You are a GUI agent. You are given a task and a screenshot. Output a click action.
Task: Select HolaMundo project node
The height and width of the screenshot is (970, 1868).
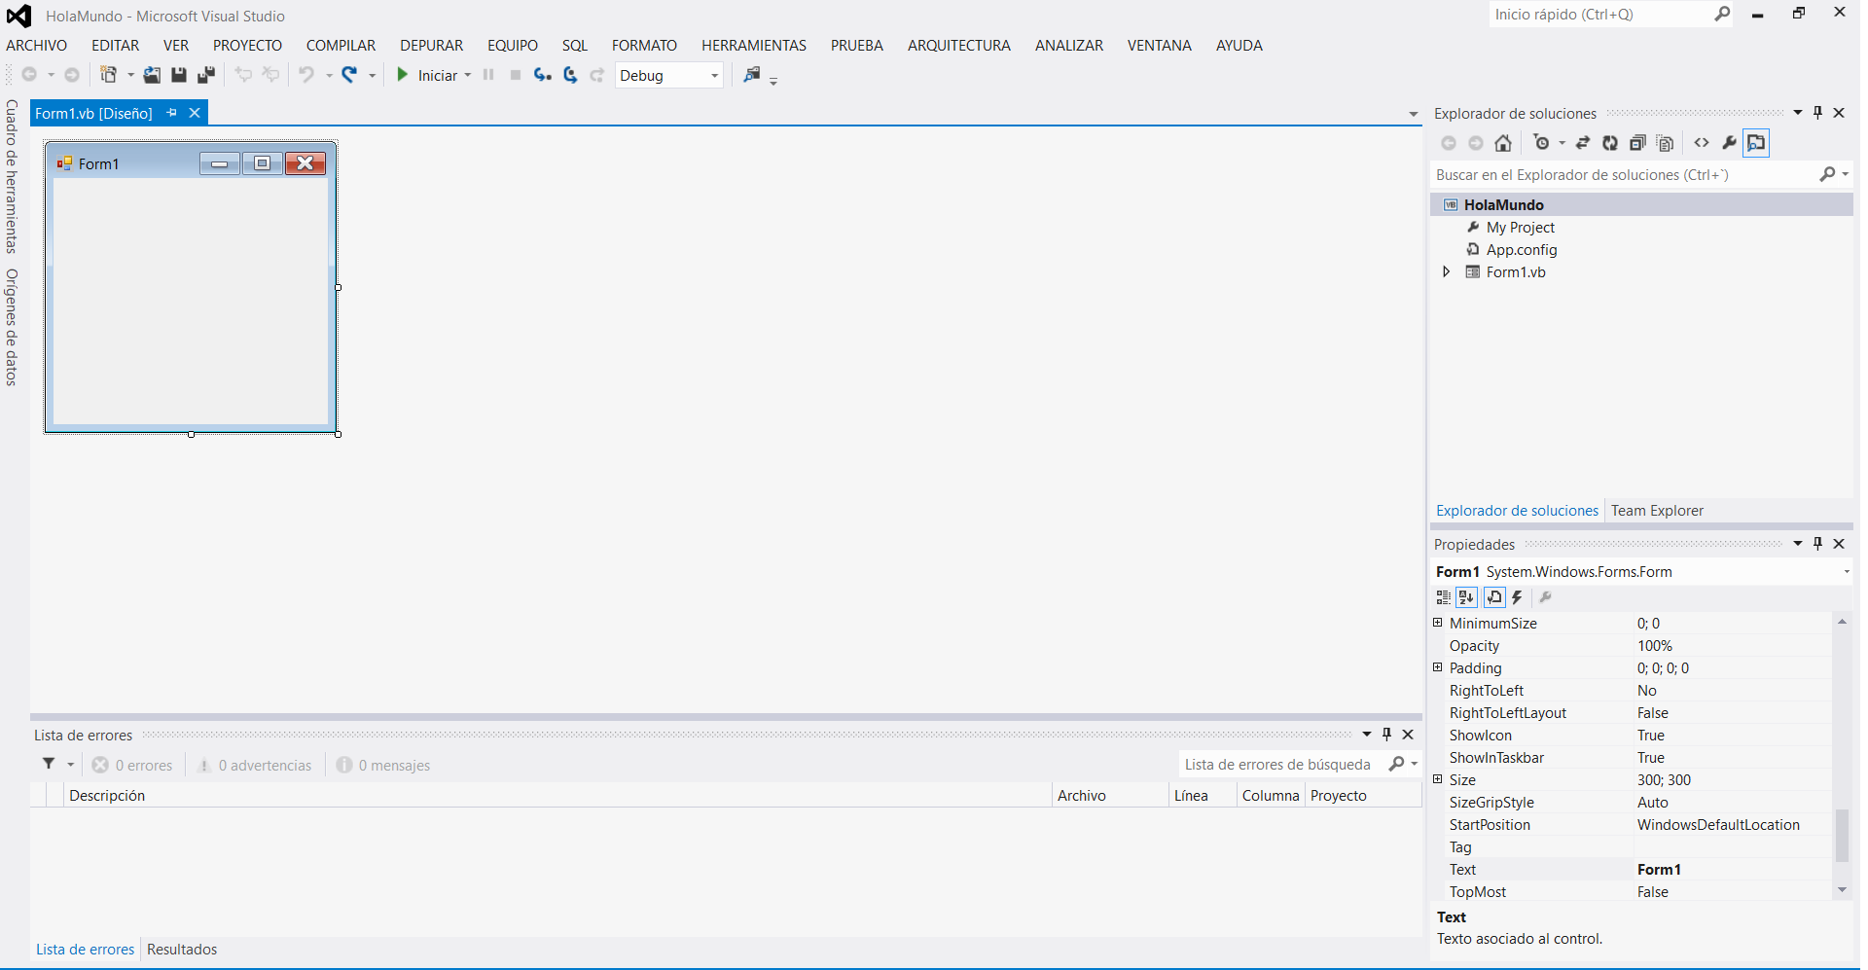pos(1503,204)
